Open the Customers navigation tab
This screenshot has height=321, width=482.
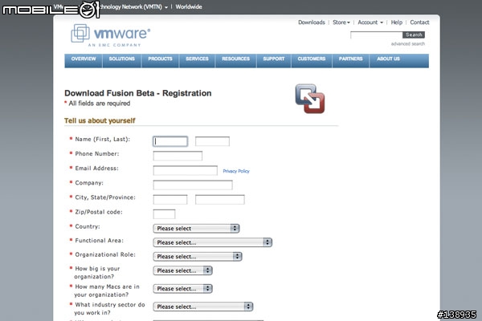pyautogui.click(x=312, y=60)
